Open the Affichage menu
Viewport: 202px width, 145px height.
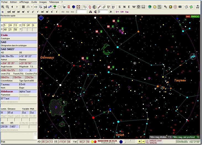(x=24, y=2)
